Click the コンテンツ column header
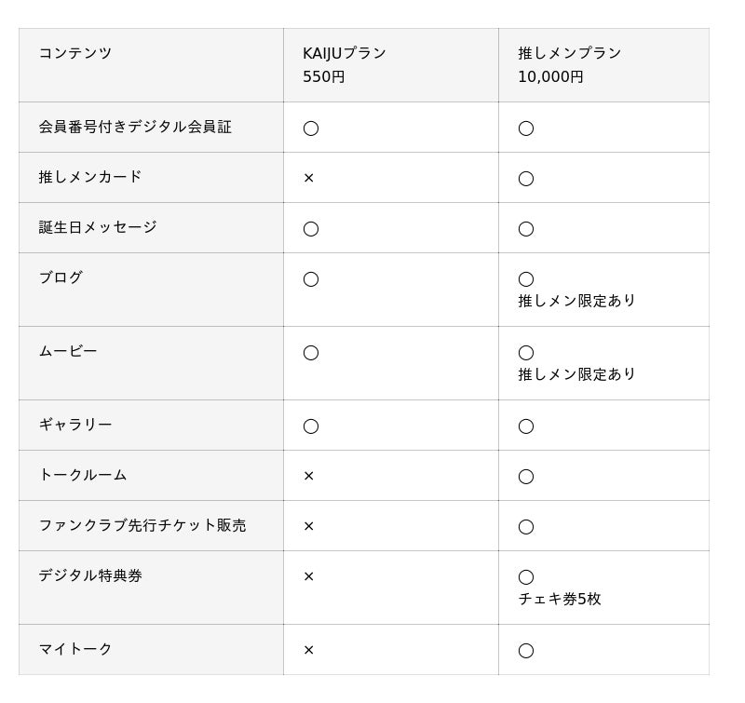This screenshot has width=745, height=703. (x=75, y=53)
